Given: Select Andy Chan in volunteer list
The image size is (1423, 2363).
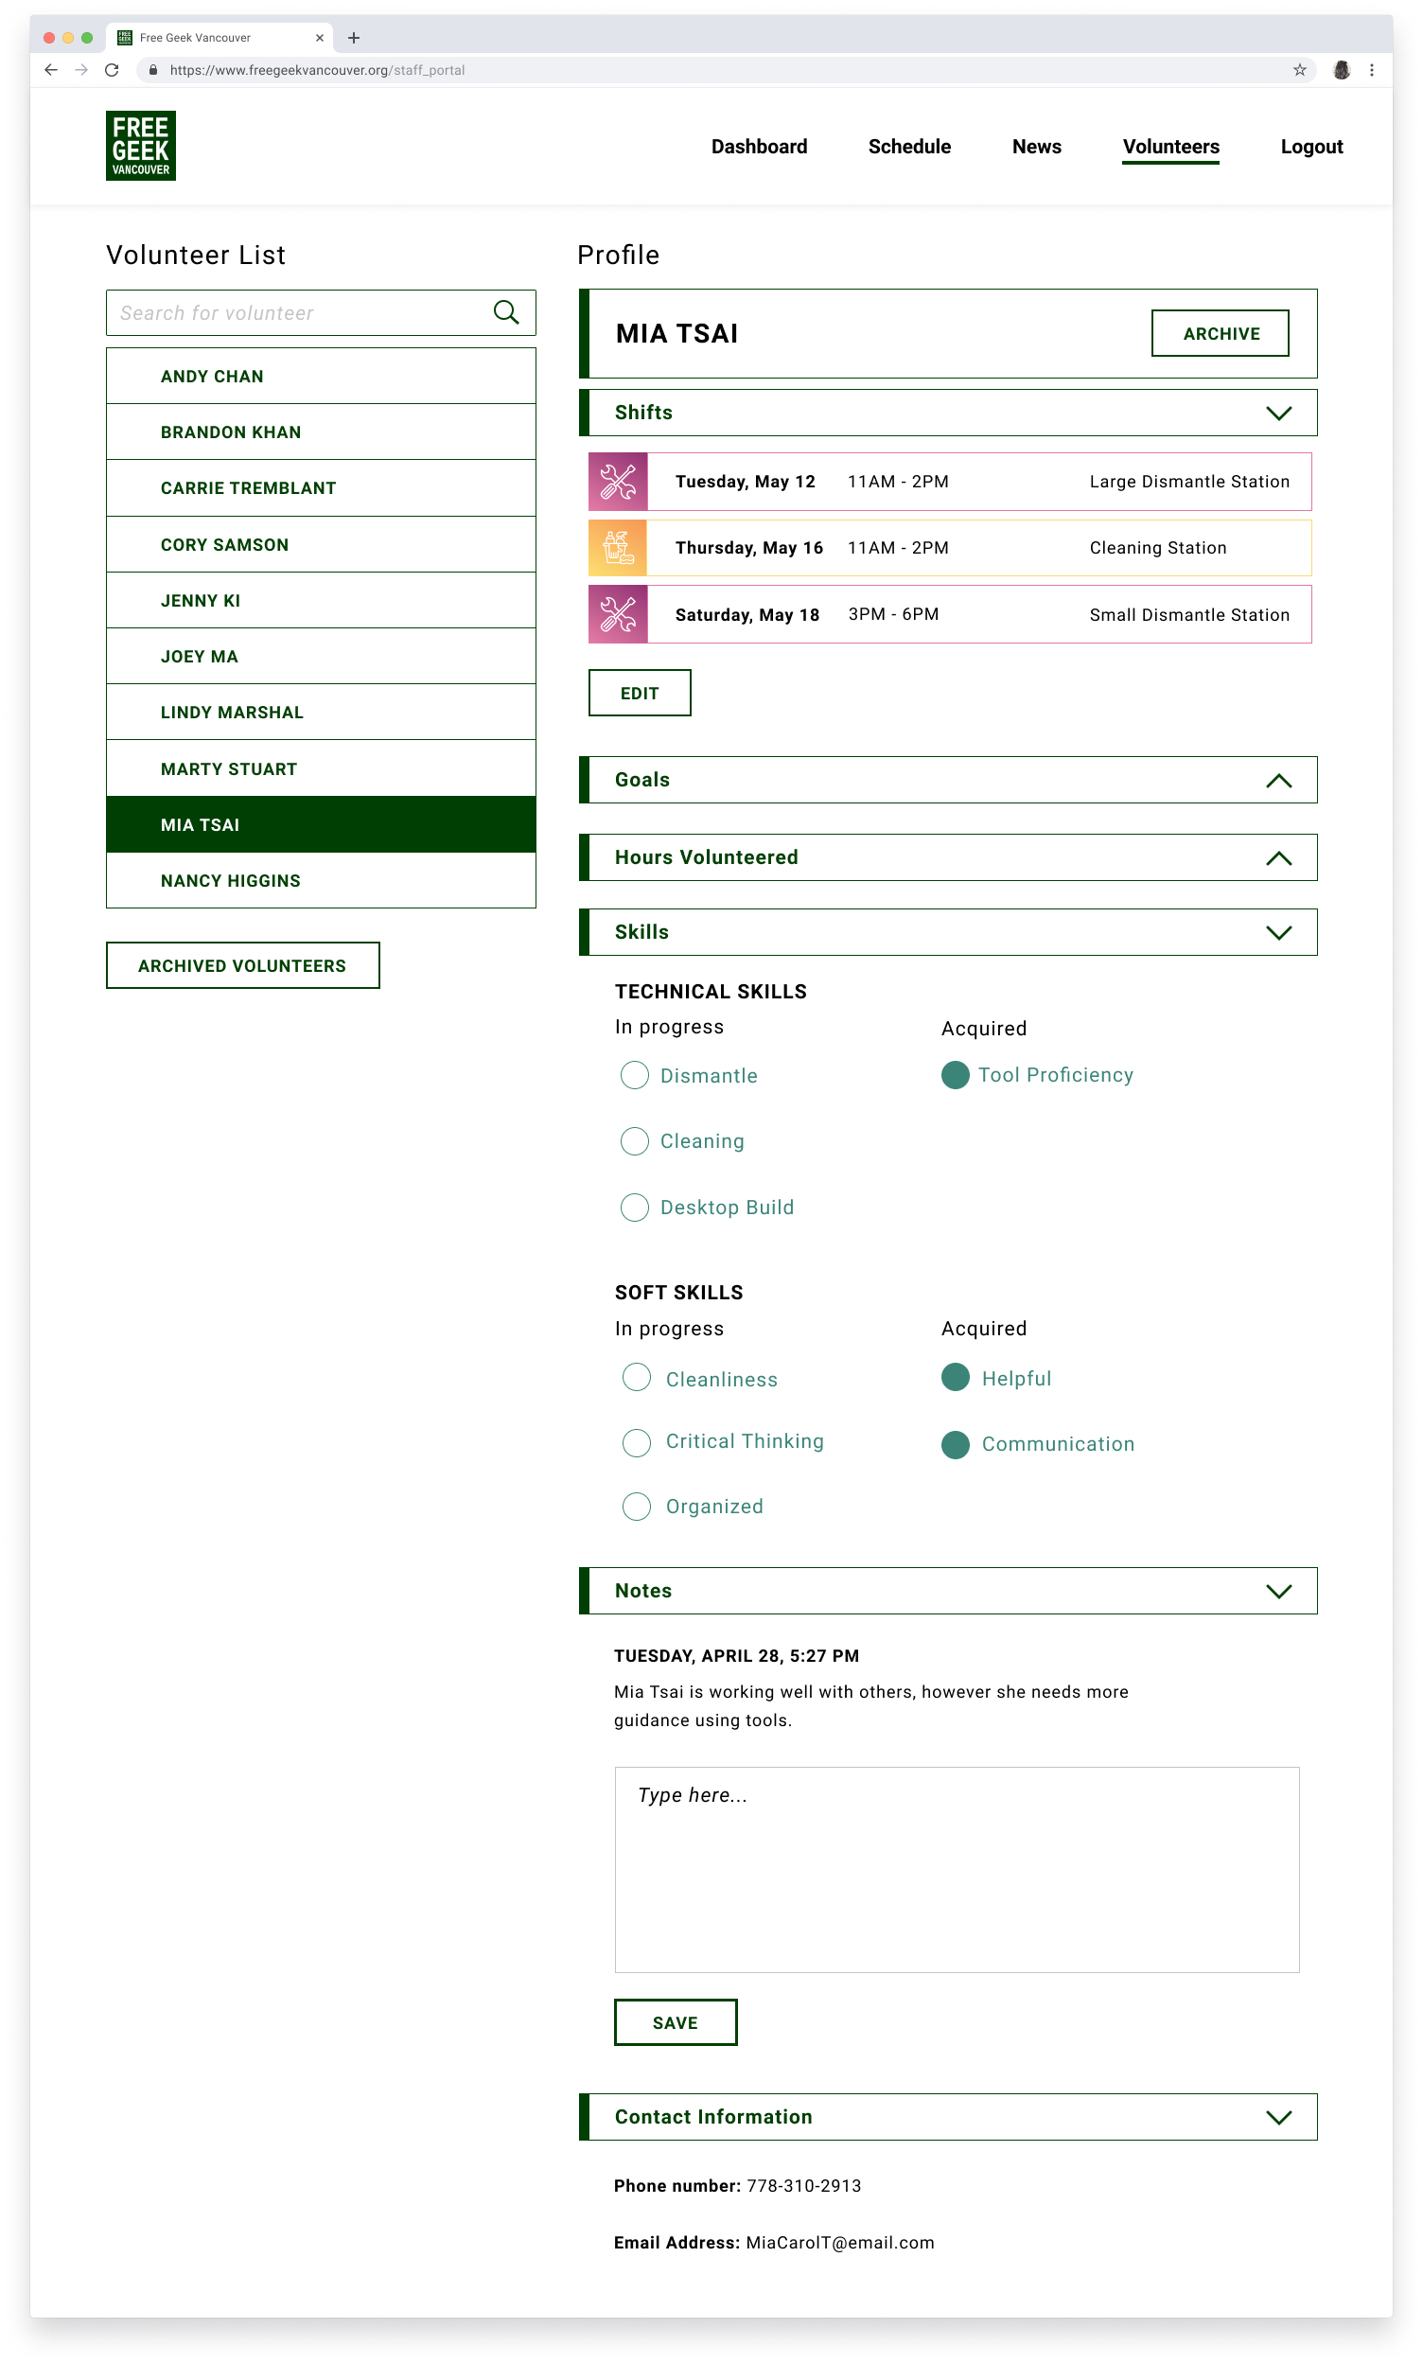Looking at the screenshot, I should tap(322, 376).
